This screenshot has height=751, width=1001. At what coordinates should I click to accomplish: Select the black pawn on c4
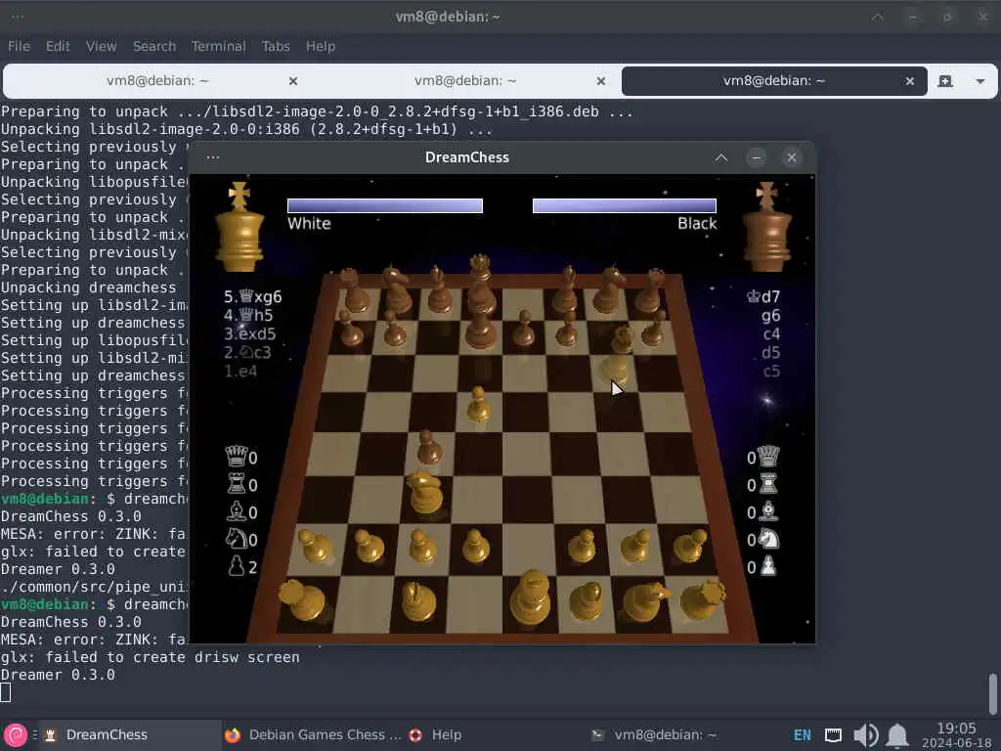(x=429, y=446)
